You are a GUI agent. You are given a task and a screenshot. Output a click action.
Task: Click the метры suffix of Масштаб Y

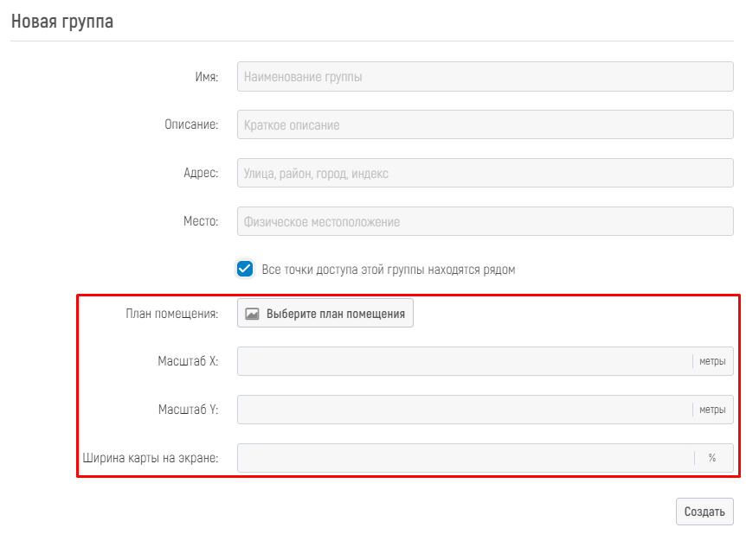(x=712, y=410)
